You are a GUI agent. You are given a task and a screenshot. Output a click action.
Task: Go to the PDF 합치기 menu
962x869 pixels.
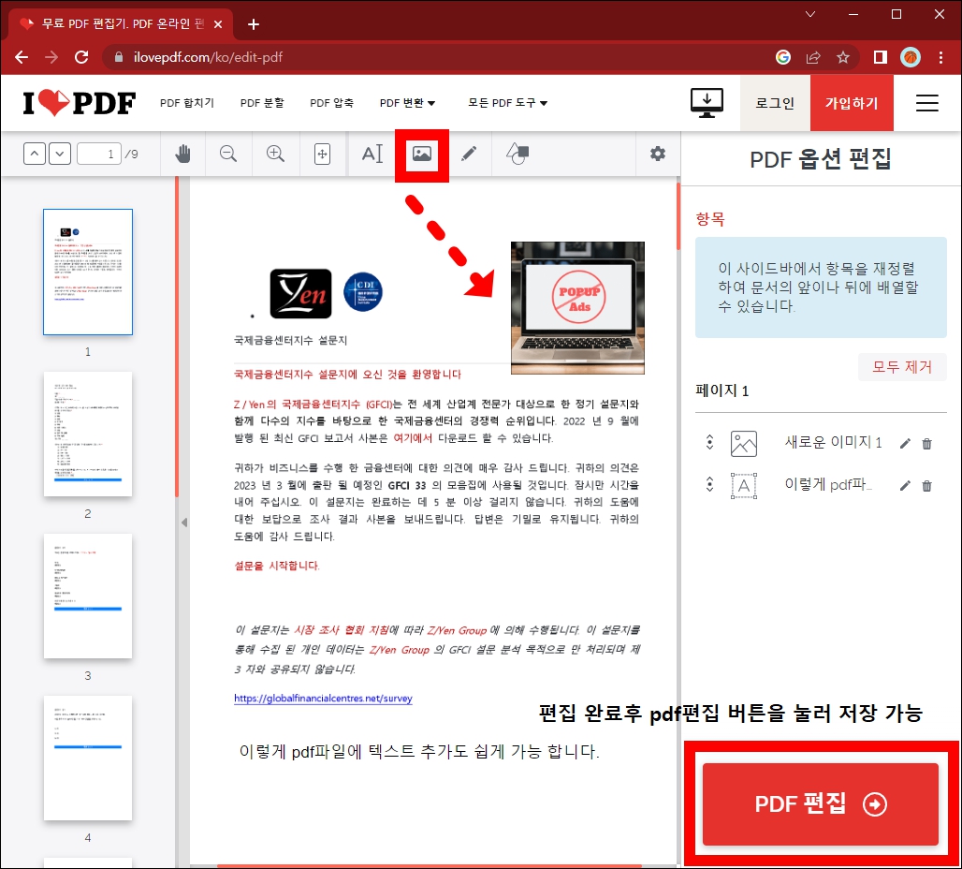coord(187,103)
